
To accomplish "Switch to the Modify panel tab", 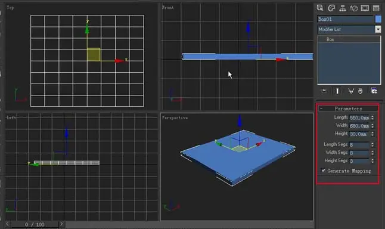I will point(331,8).
